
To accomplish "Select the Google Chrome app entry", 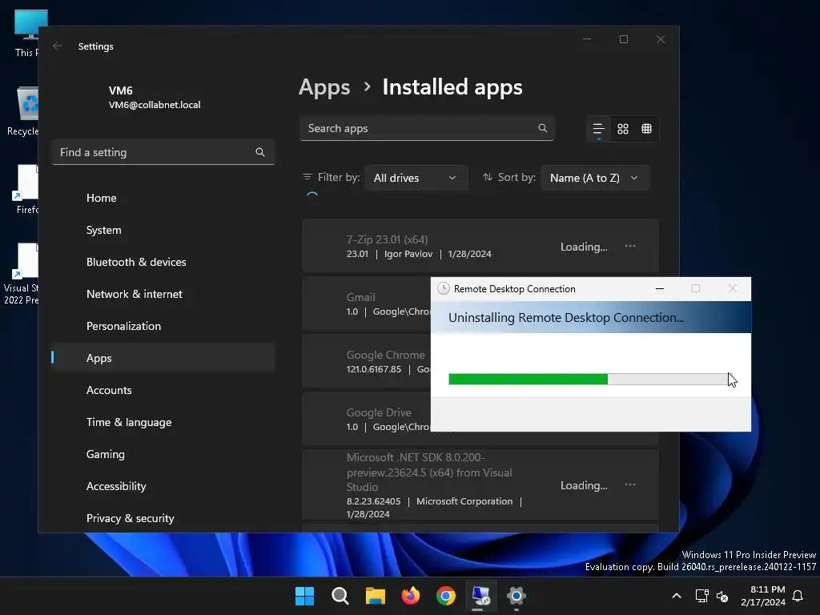I will click(x=367, y=361).
